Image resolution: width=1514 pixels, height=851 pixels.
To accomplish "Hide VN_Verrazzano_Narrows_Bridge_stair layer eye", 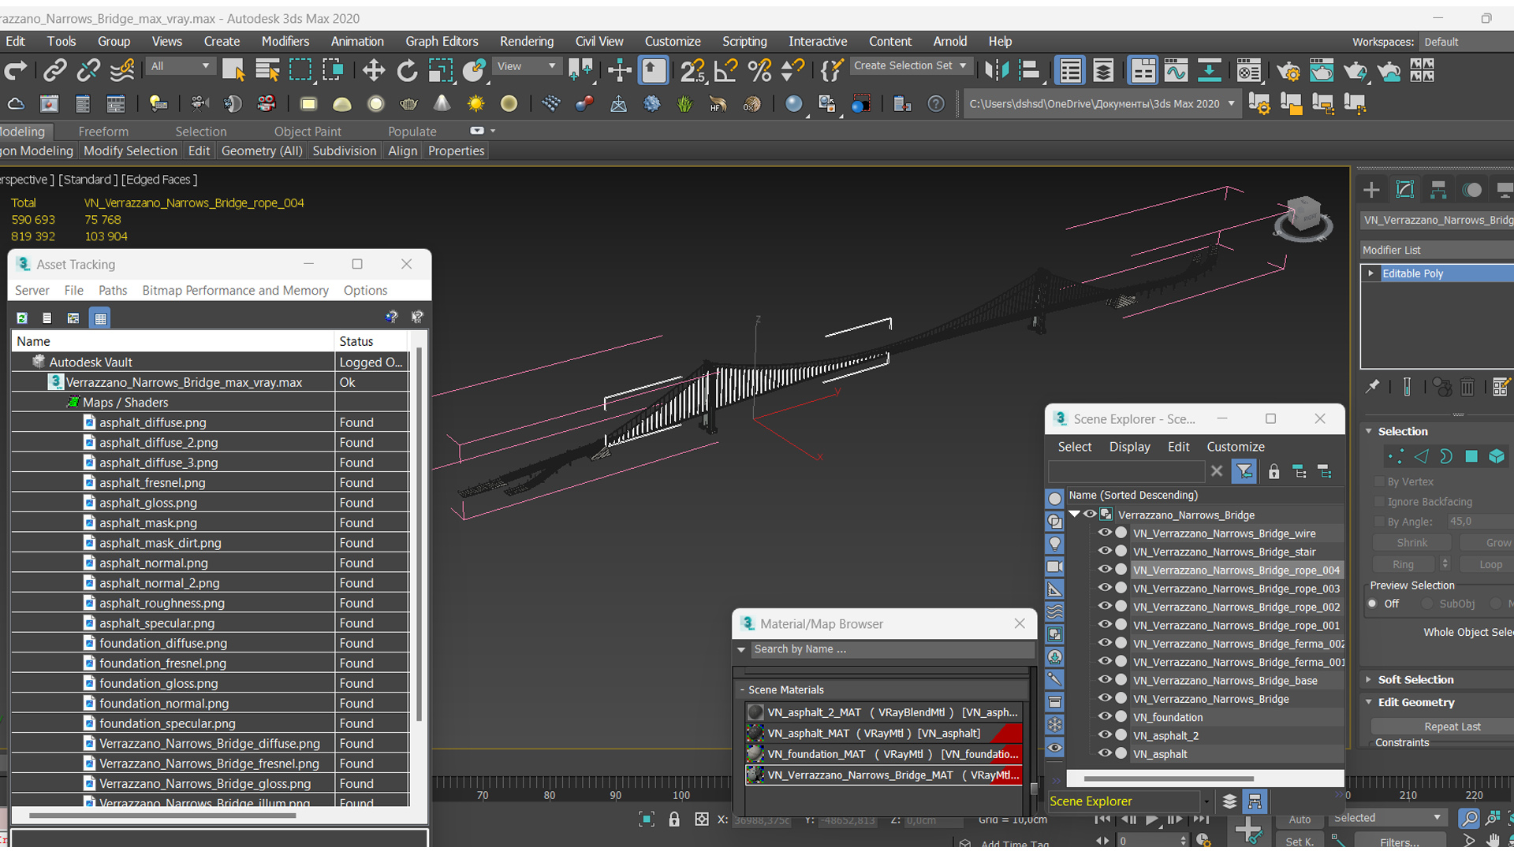I will pyautogui.click(x=1105, y=551).
